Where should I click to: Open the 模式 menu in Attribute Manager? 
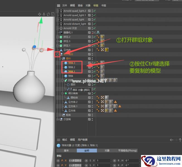[x=65, y=140]
